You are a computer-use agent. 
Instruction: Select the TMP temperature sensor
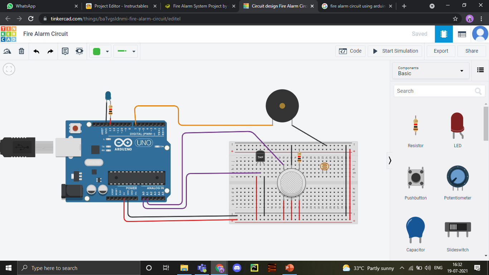(x=260, y=157)
